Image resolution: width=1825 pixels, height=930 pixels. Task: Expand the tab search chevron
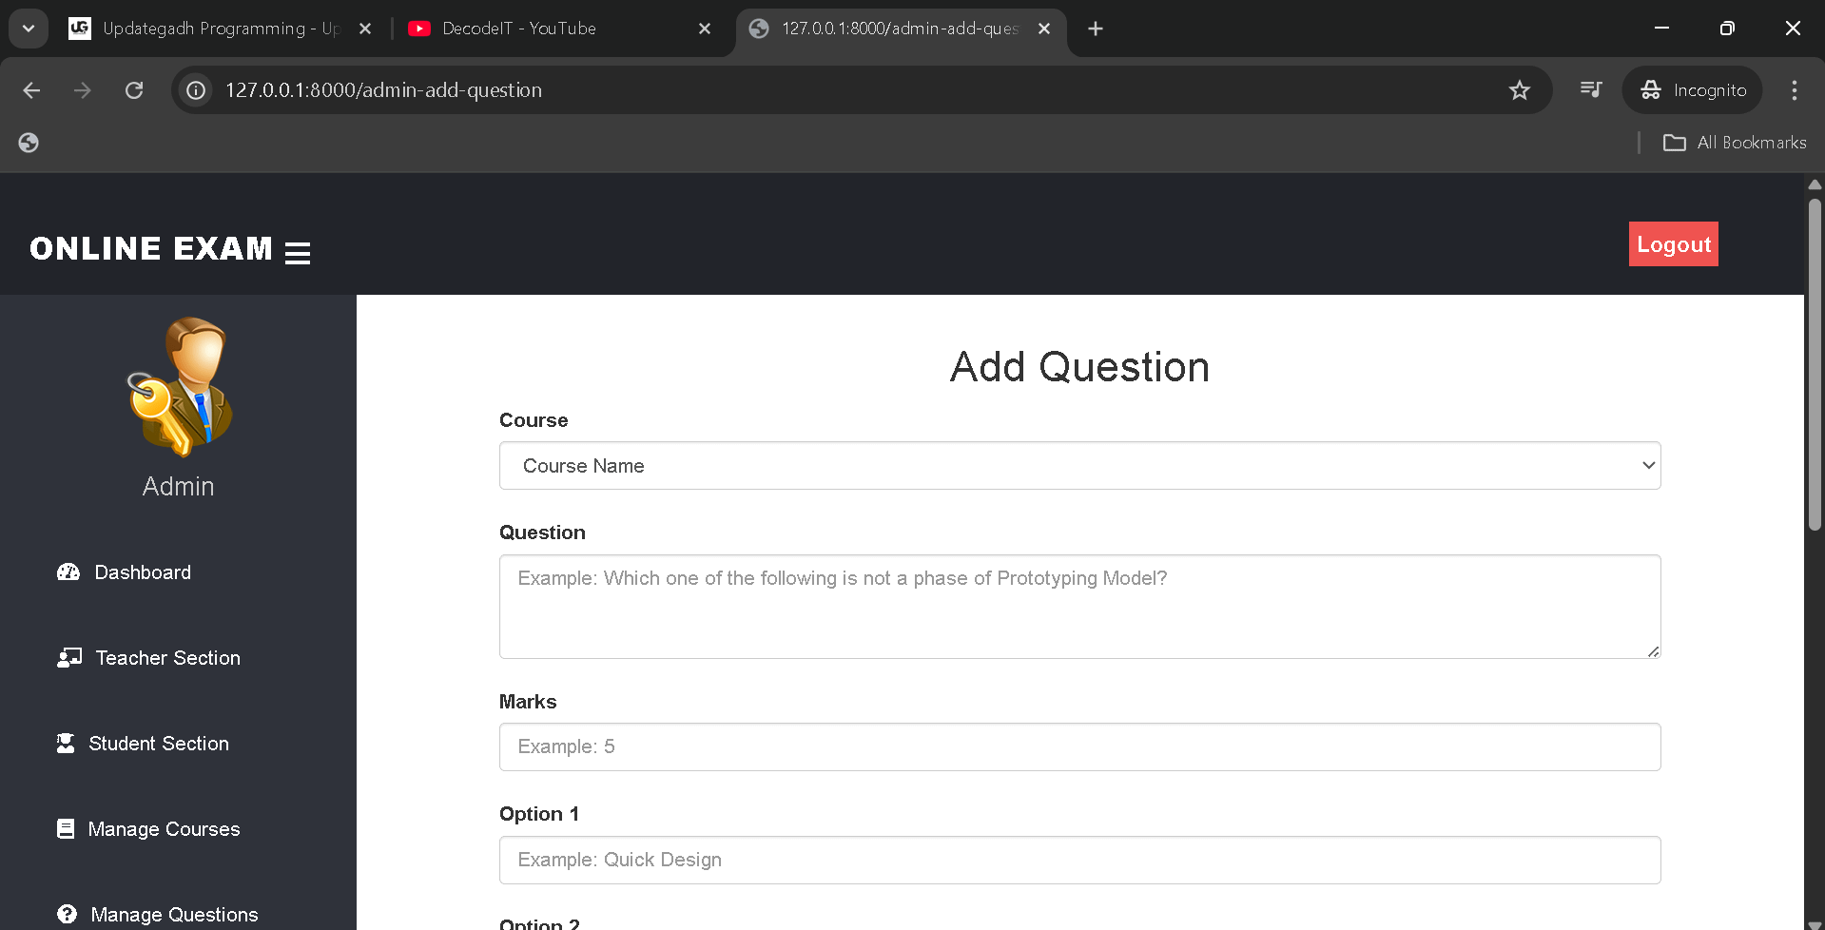[x=28, y=28]
